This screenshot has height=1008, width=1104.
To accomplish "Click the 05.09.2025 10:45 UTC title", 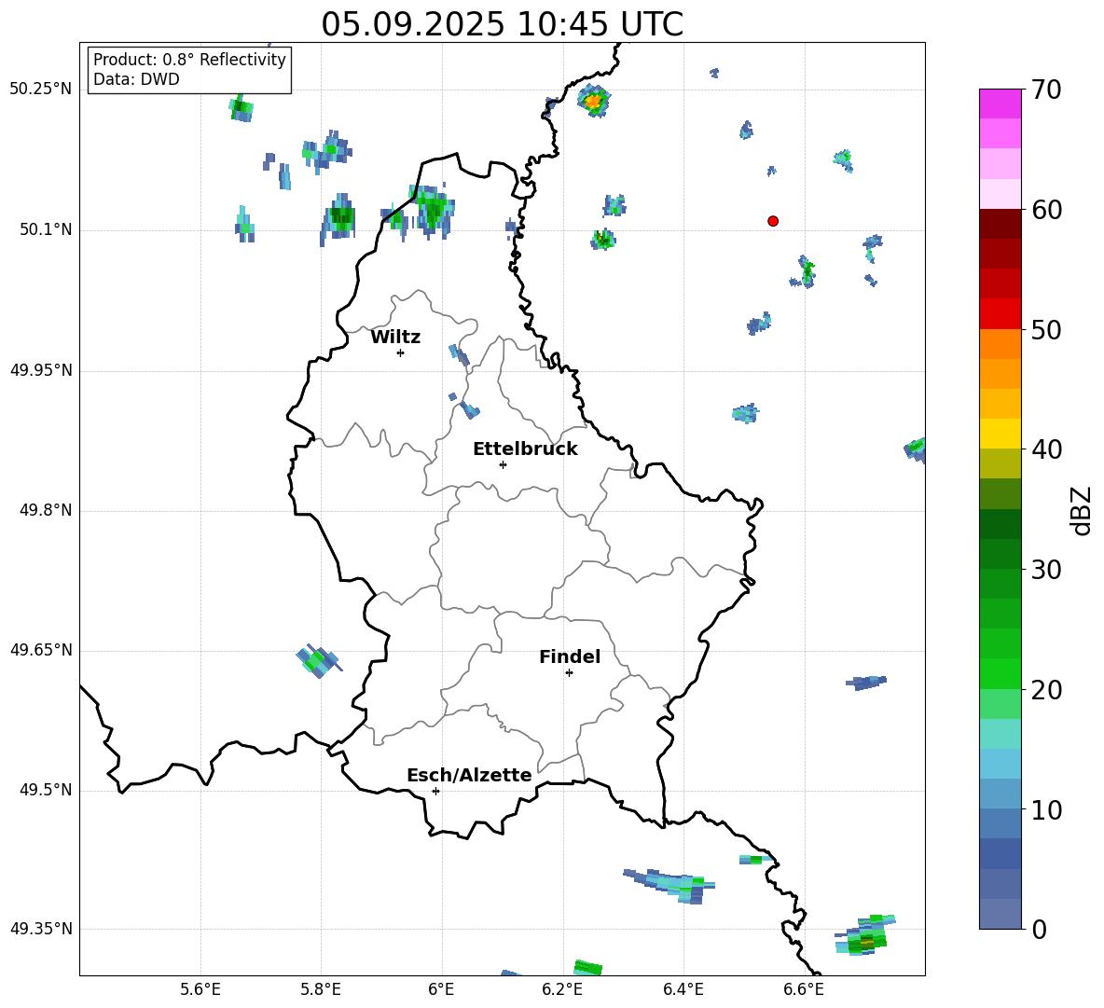I will click(502, 25).
